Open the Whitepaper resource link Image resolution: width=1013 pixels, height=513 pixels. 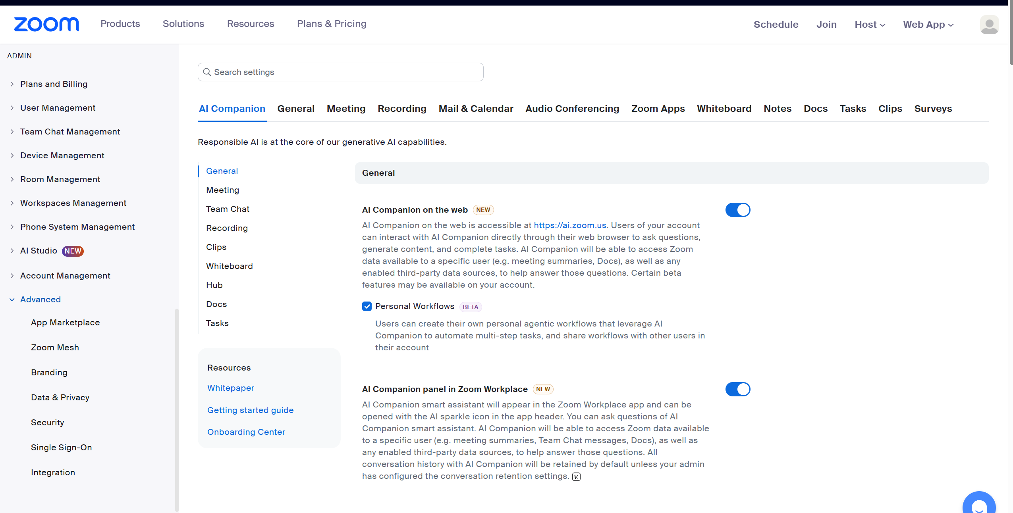(230, 388)
